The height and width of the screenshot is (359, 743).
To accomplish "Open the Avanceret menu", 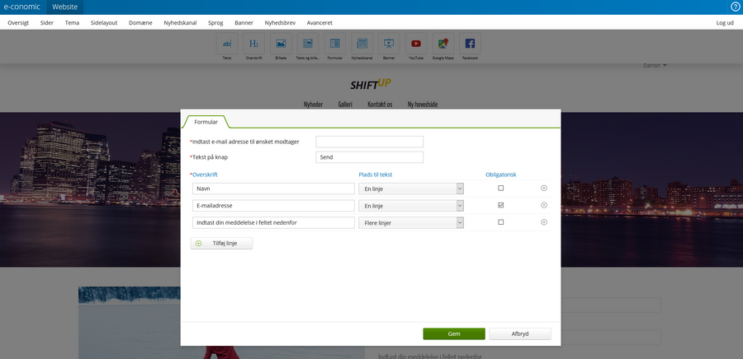I will pos(319,23).
